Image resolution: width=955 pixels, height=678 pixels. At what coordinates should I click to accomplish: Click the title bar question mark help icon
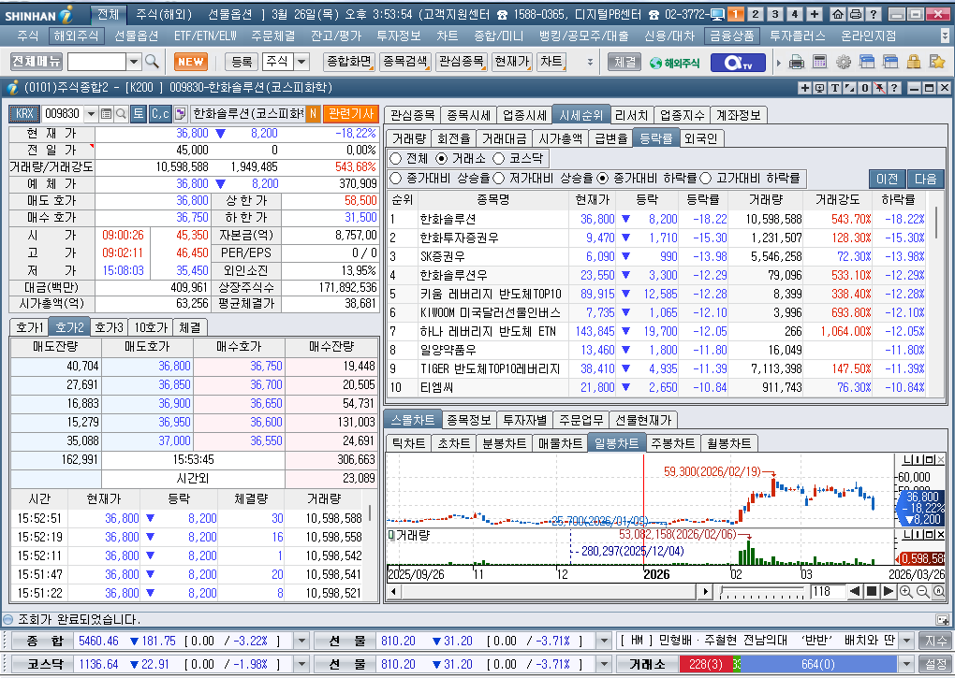(874, 14)
